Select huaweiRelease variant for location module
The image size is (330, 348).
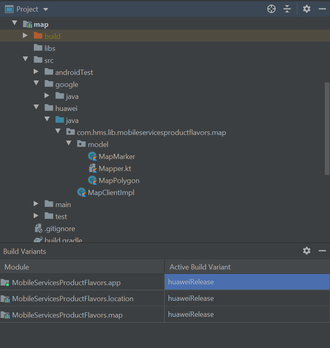247,298
